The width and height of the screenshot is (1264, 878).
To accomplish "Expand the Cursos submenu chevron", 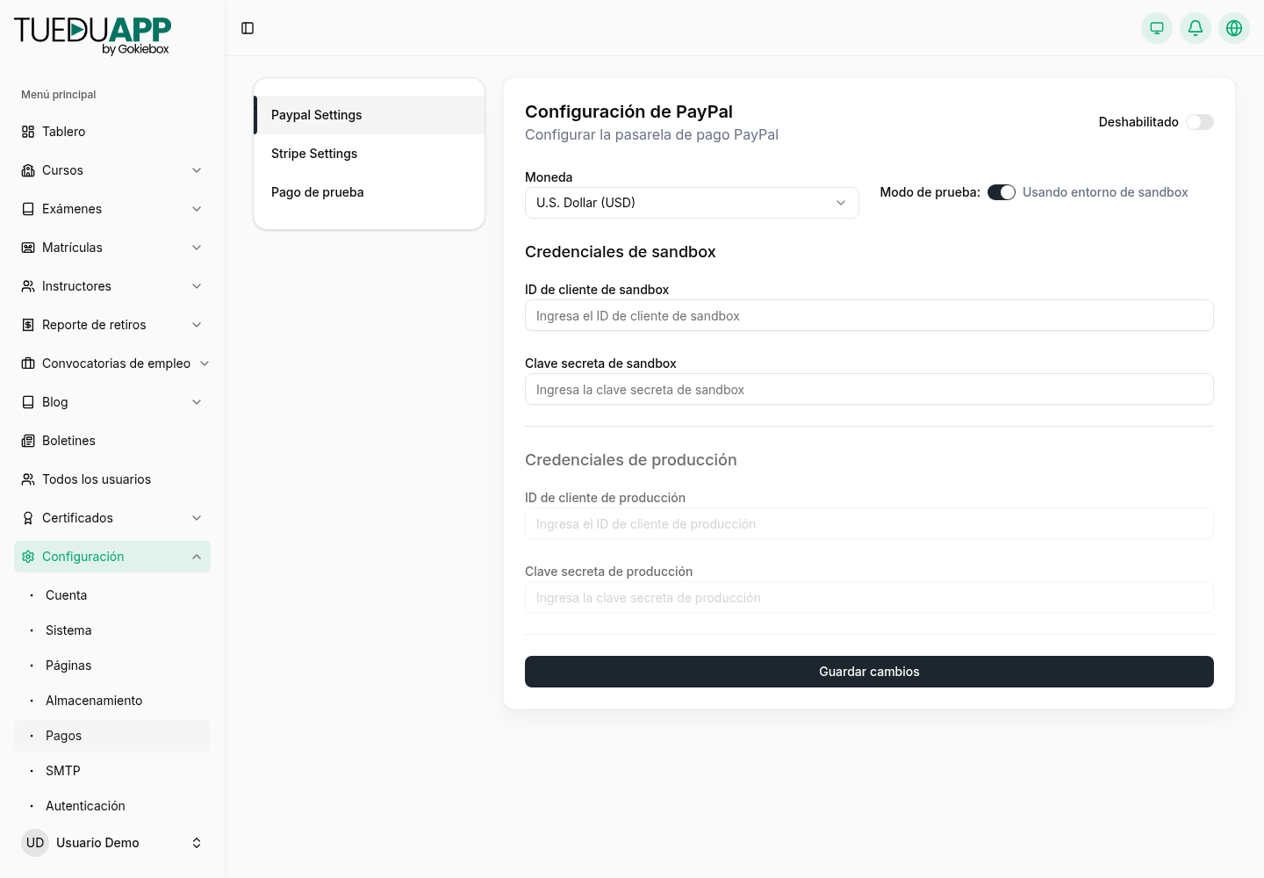I will pyautogui.click(x=197, y=170).
